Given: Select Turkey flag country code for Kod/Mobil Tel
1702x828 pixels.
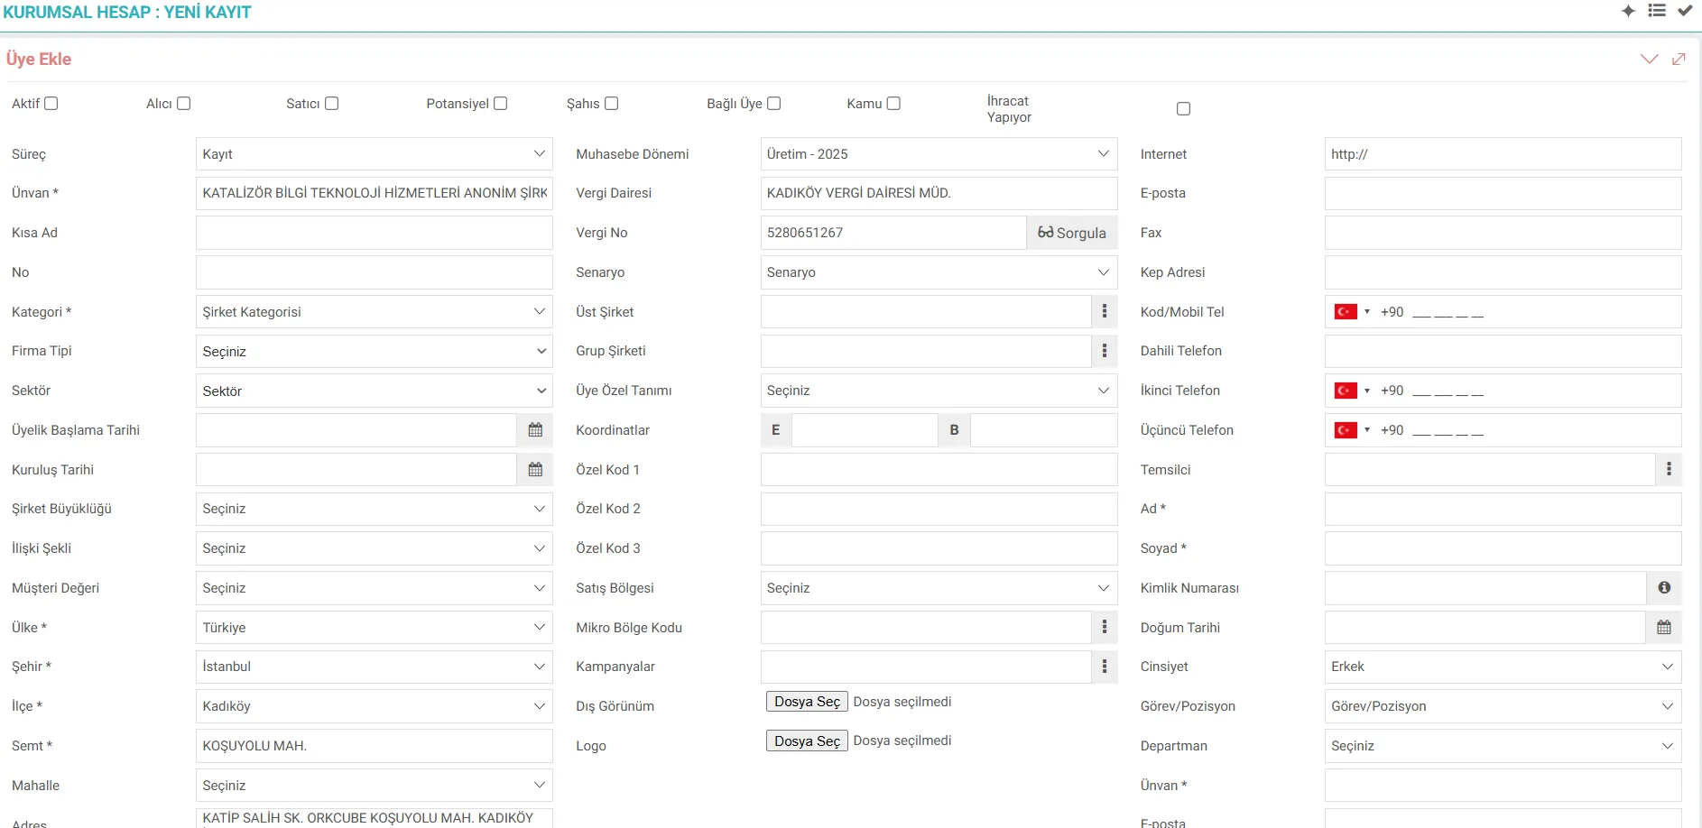Looking at the screenshot, I should (x=1351, y=312).
